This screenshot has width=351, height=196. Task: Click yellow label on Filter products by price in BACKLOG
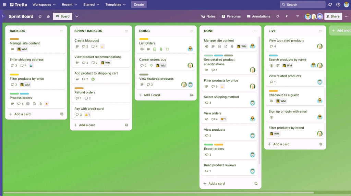coord(14,75)
